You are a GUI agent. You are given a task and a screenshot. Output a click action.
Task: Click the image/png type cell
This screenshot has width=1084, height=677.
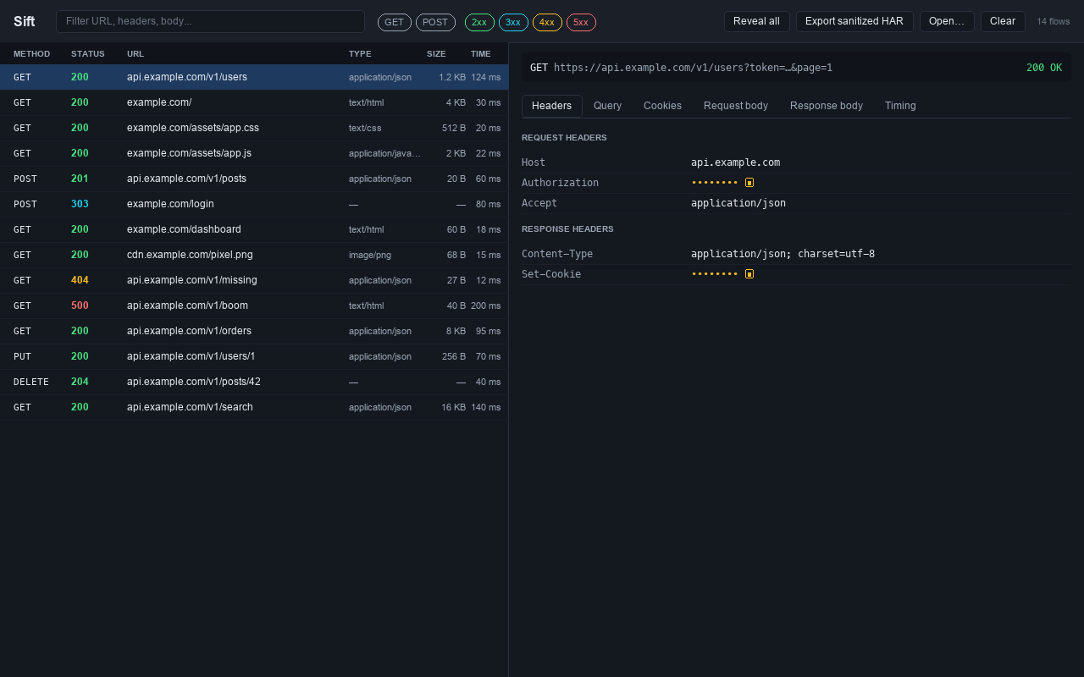tap(370, 255)
